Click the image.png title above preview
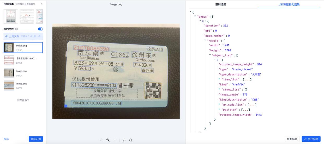324x144 pixels. coord(116,4)
